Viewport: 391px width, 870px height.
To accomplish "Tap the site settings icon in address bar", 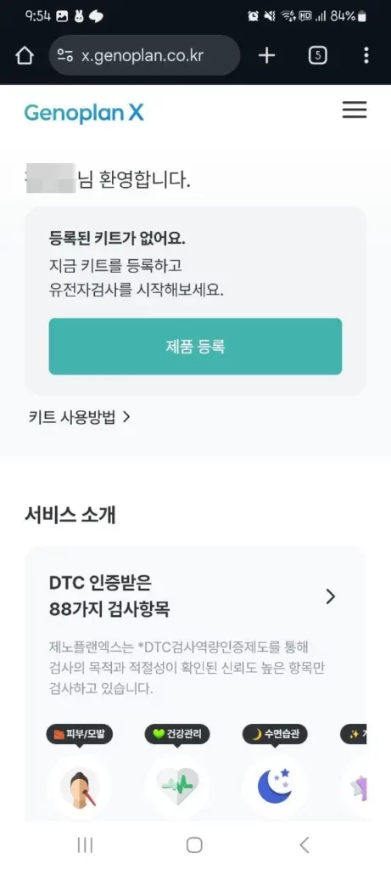I will (x=65, y=55).
